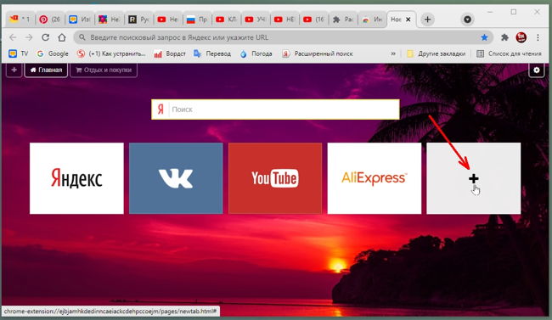This screenshot has height=320, width=552.
Task: Select the Отдых и покупки group tab
Action: pos(104,70)
